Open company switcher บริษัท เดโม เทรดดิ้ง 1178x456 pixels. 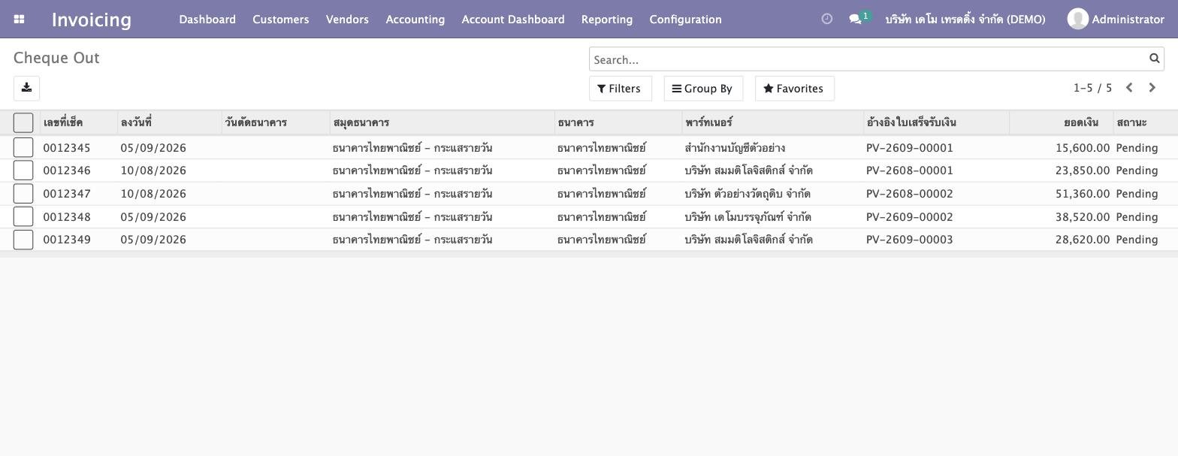(965, 20)
